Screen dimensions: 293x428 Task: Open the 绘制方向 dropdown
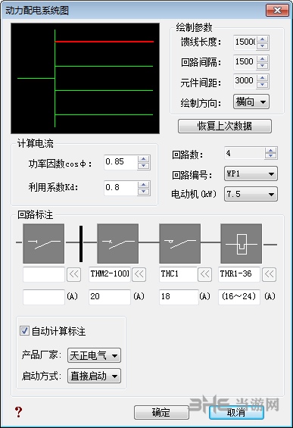click(x=251, y=102)
